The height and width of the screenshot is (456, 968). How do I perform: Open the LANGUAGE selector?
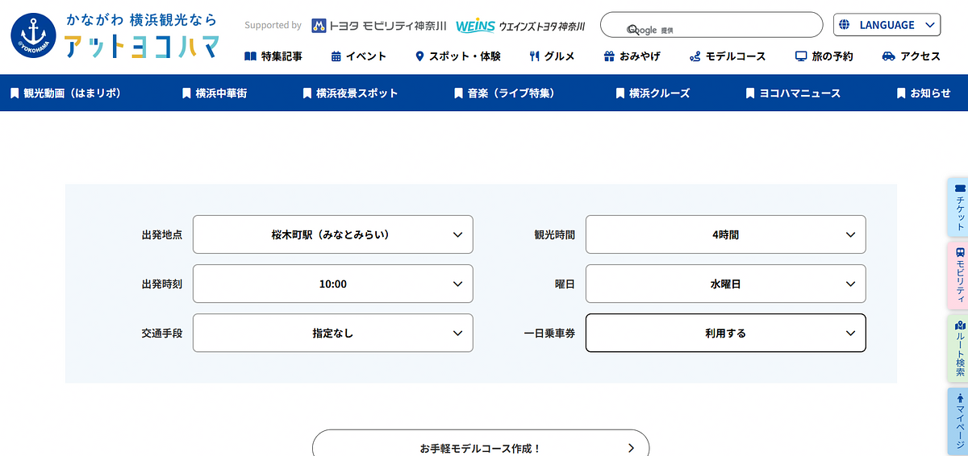pos(887,25)
